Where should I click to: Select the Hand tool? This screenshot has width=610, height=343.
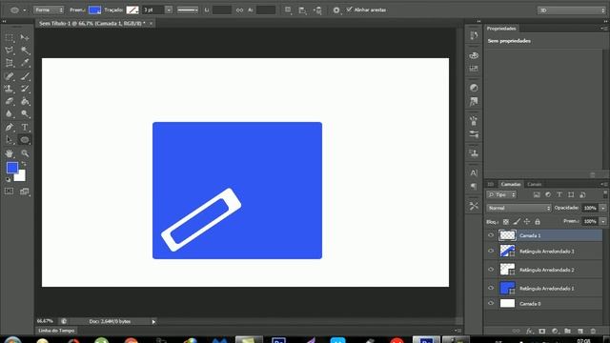pyautogui.click(x=10, y=153)
